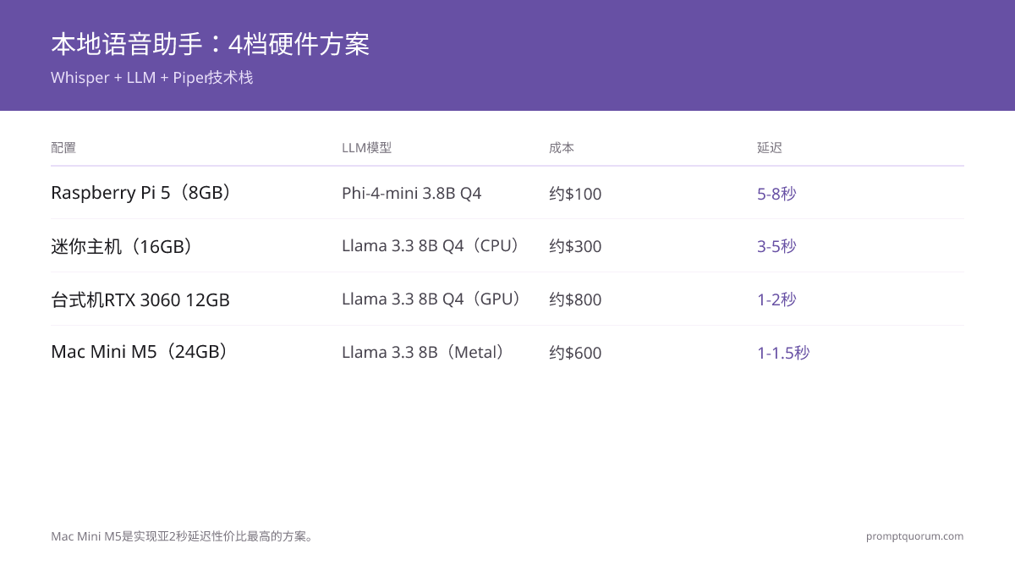
Task: Select the 约$600 cost cell
Action: [x=575, y=353]
